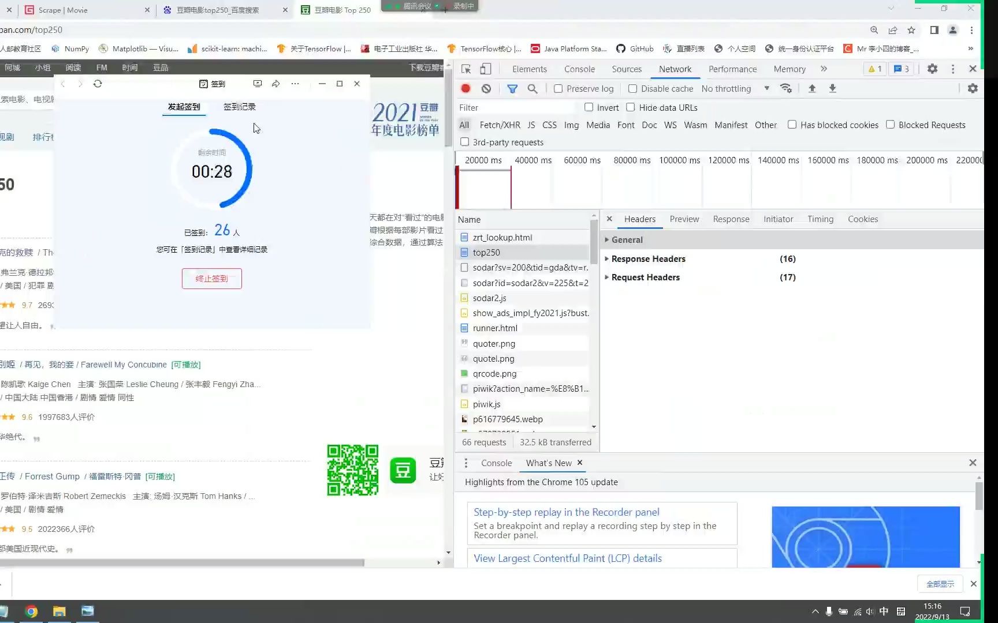Screen dimensions: 998x623
Task: Show the warnings count badge
Action: pos(875,69)
